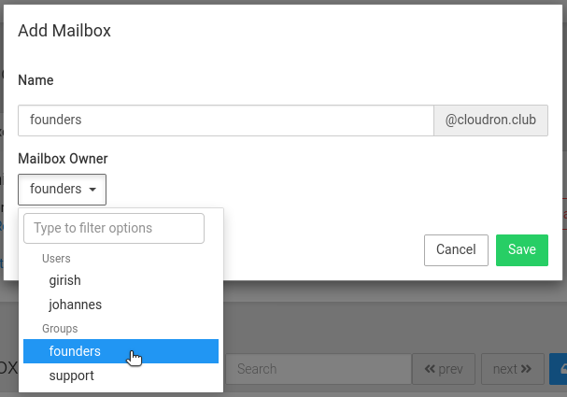Screen dimensions: 567x397
Task: Click the Groups section header
Action: coord(60,329)
